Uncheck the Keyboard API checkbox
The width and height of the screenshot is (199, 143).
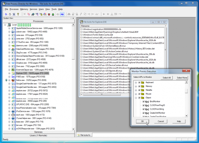tap(139, 82)
